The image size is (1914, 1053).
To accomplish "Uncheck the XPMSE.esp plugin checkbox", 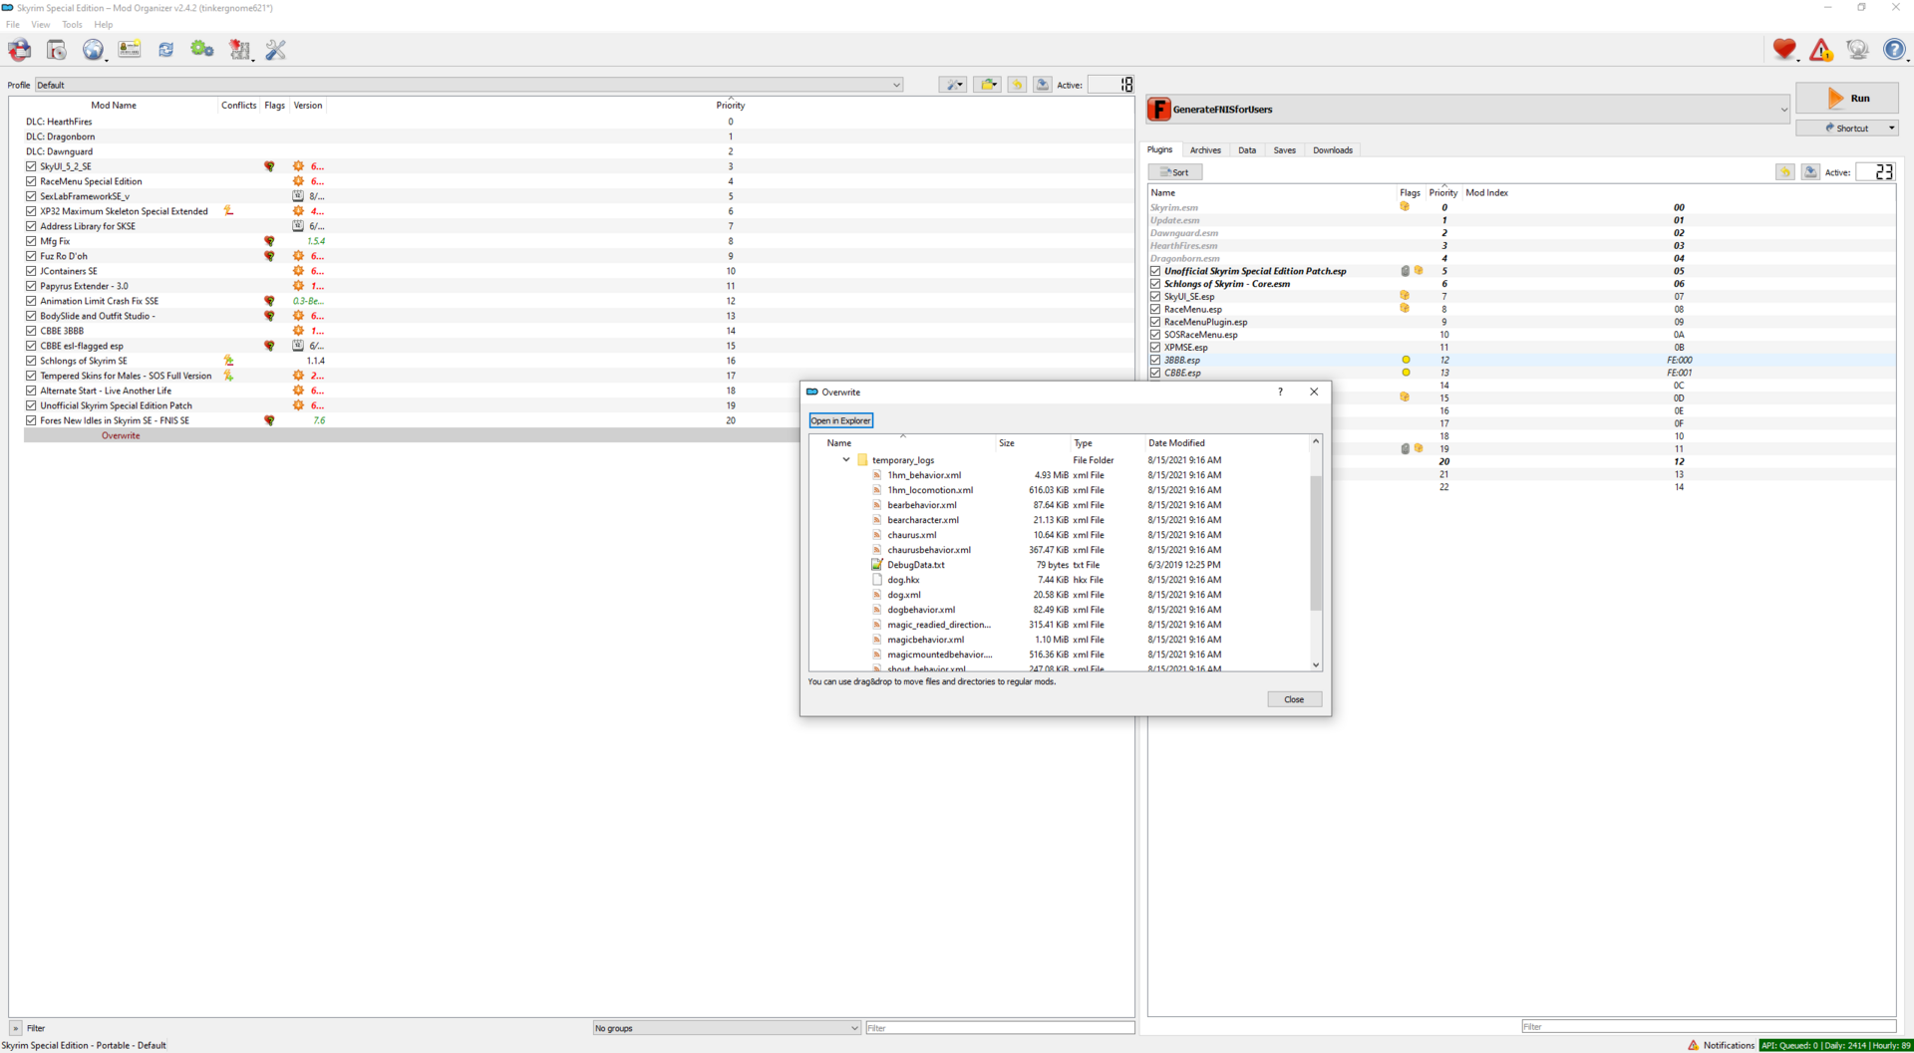I will tap(1155, 348).
